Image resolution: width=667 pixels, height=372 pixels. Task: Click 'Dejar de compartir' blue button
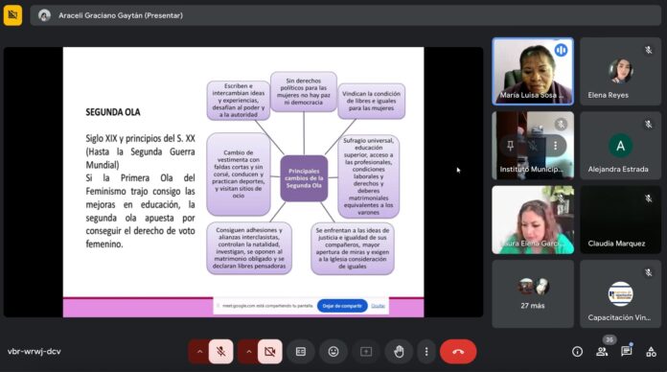point(342,306)
